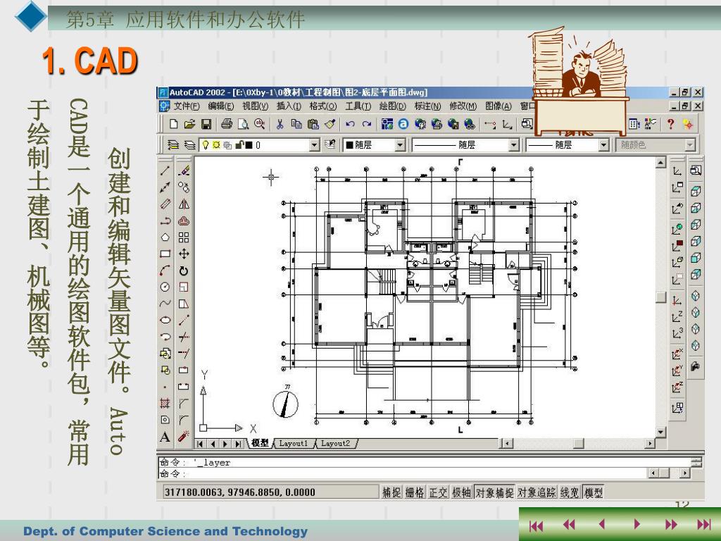Select the Erase modify tool
The image size is (721, 541).
pyautogui.click(x=184, y=170)
